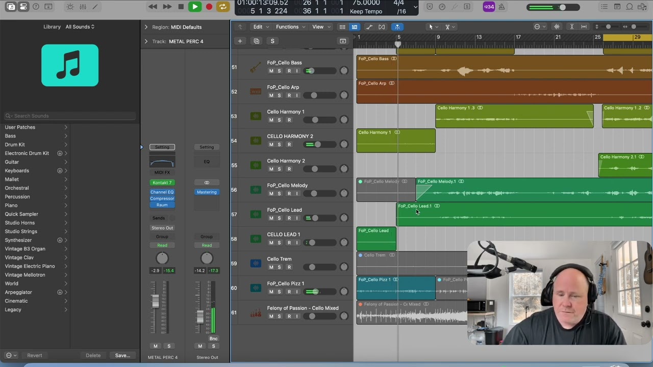Mute the FoP_Cello Melody track
This screenshot has height=367, width=653.
pos(271,193)
